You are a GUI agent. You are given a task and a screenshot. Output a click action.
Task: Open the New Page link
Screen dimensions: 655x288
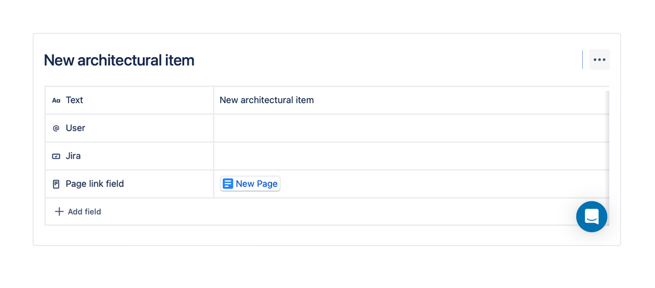(x=250, y=184)
